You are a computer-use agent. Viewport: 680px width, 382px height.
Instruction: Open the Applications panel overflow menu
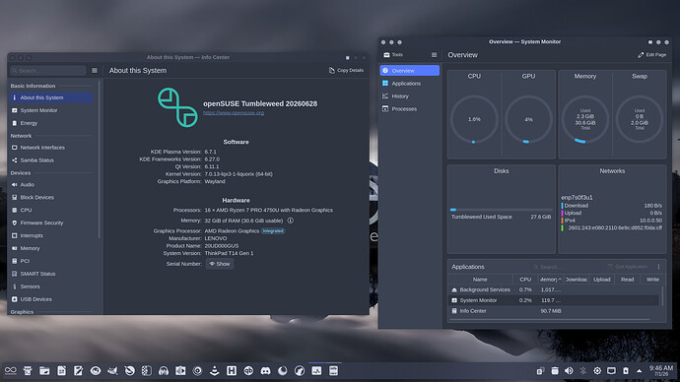pyautogui.click(x=658, y=267)
